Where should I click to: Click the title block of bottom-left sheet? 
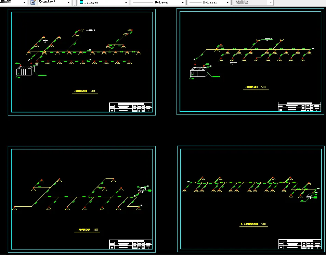tap(131, 244)
